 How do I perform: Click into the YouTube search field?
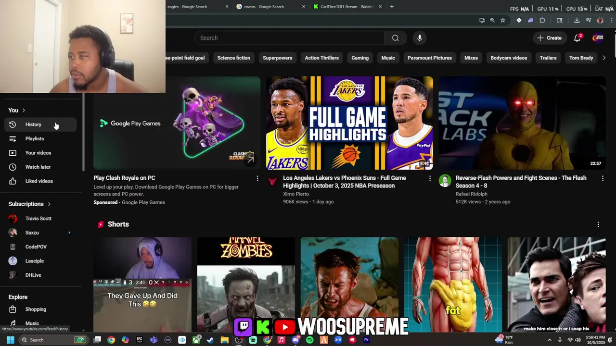point(289,38)
